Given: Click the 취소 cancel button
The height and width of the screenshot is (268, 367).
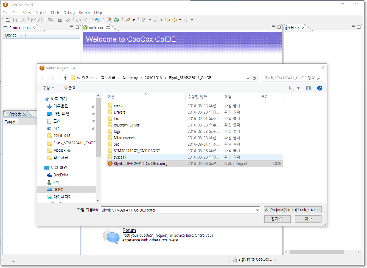Looking at the screenshot, I should tap(308, 219).
